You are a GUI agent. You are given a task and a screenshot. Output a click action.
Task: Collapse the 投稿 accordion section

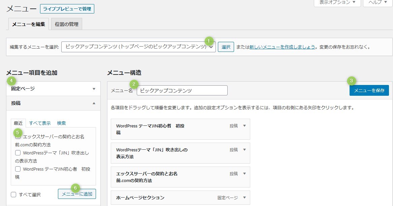54,103
